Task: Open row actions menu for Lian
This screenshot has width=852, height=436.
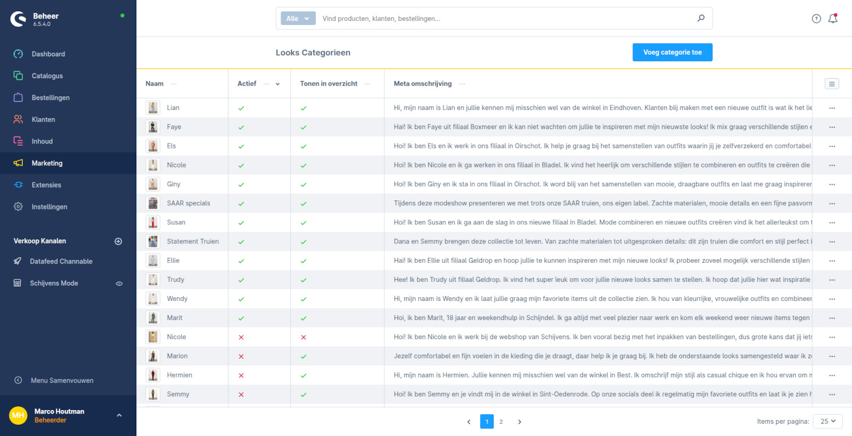Action: click(x=832, y=108)
